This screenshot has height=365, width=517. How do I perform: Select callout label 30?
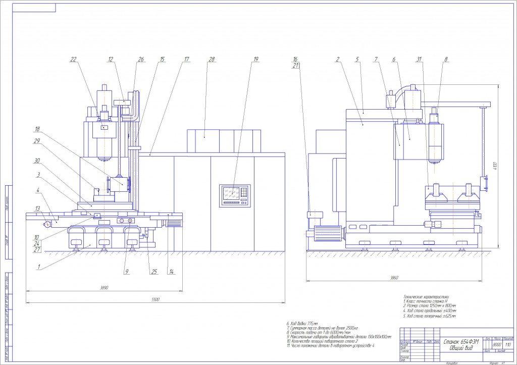(x=36, y=161)
